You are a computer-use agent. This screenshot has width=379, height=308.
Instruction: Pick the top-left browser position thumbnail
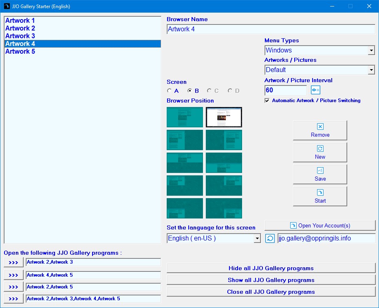tap(185, 117)
